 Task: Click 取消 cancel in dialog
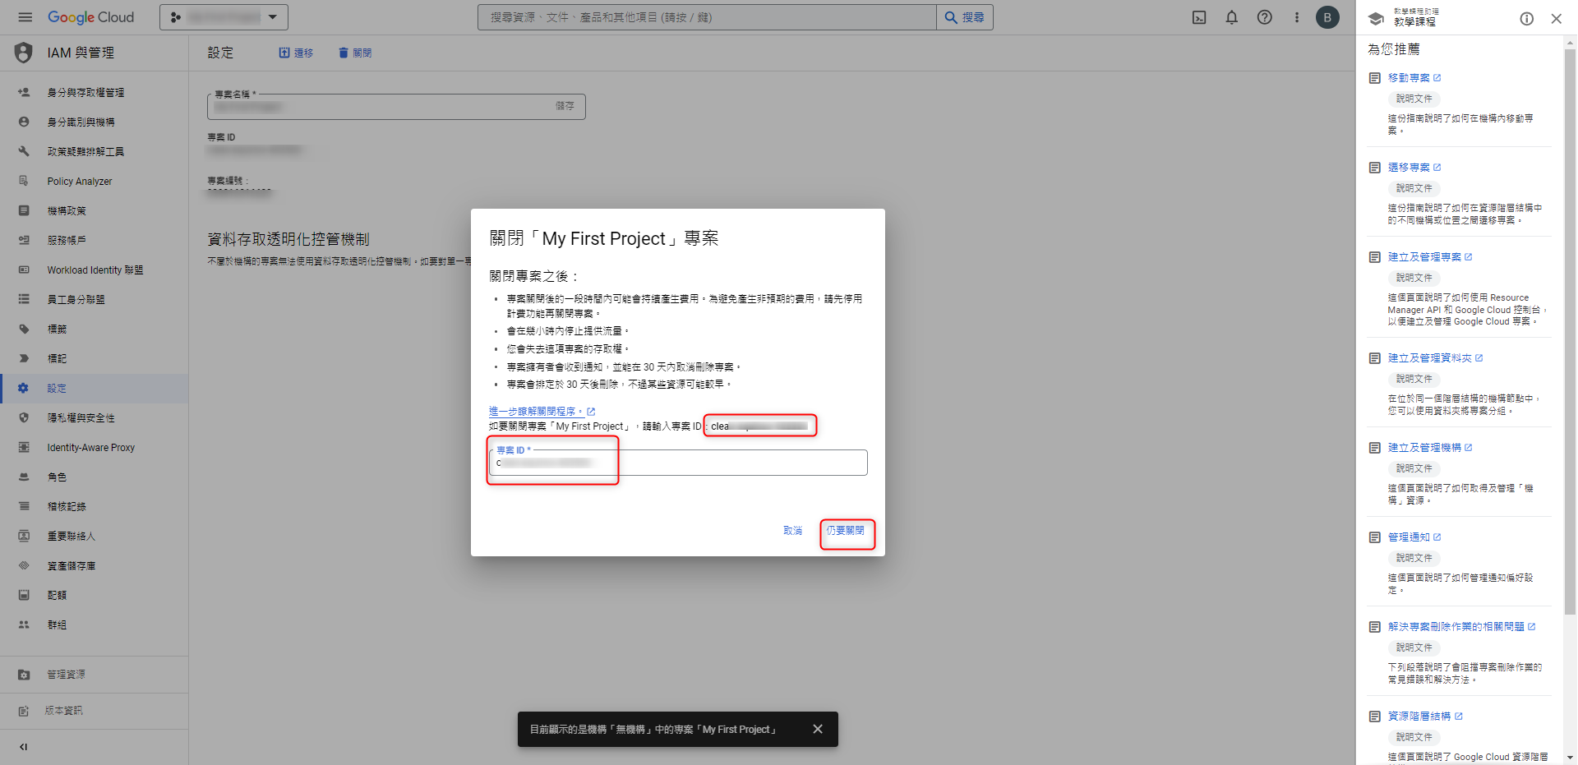[792, 531]
